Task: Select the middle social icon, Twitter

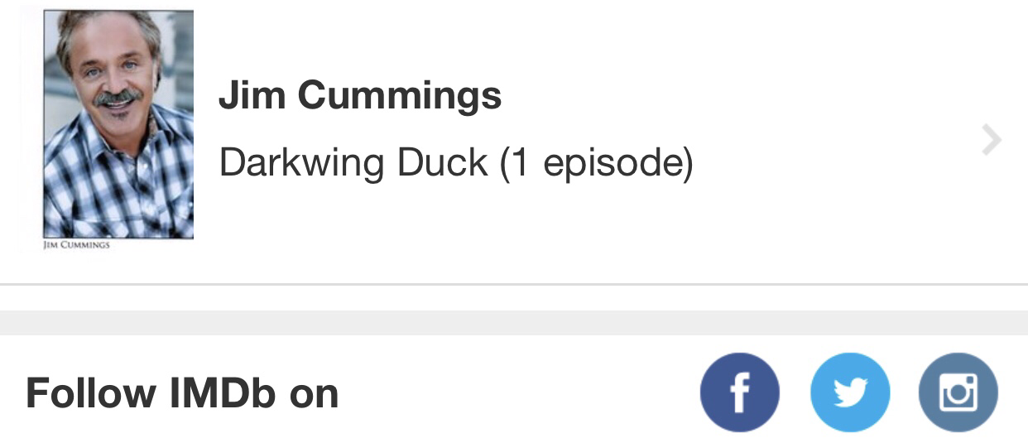Action: click(849, 392)
